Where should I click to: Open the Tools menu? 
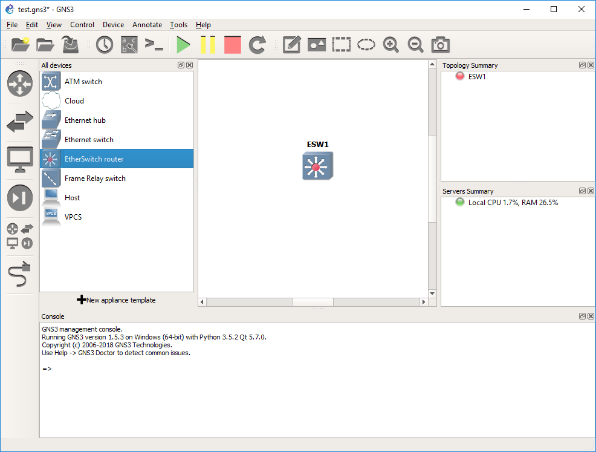[x=179, y=25]
